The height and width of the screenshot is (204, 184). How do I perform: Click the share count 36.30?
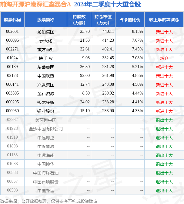pyautogui.click(x=85, y=67)
